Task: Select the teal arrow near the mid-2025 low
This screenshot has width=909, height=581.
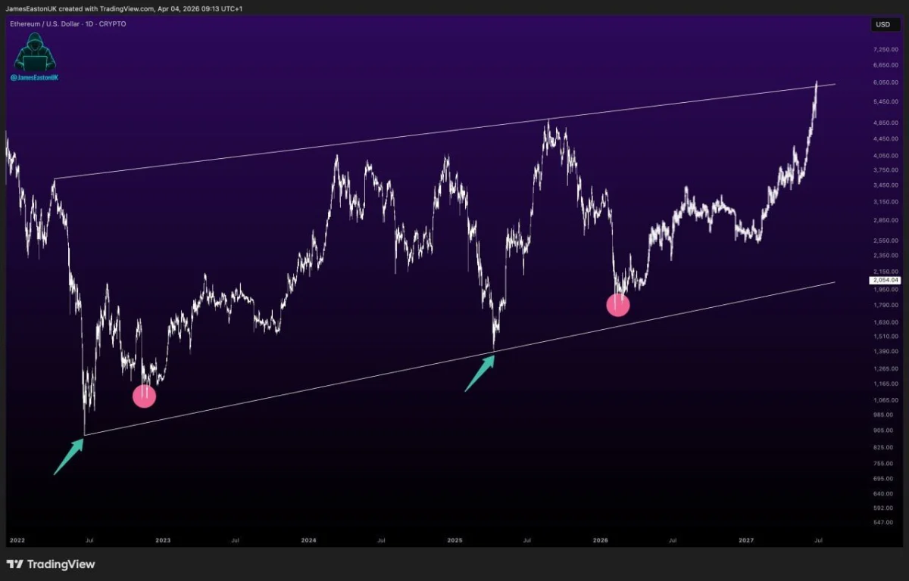Action: tap(479, 372)
